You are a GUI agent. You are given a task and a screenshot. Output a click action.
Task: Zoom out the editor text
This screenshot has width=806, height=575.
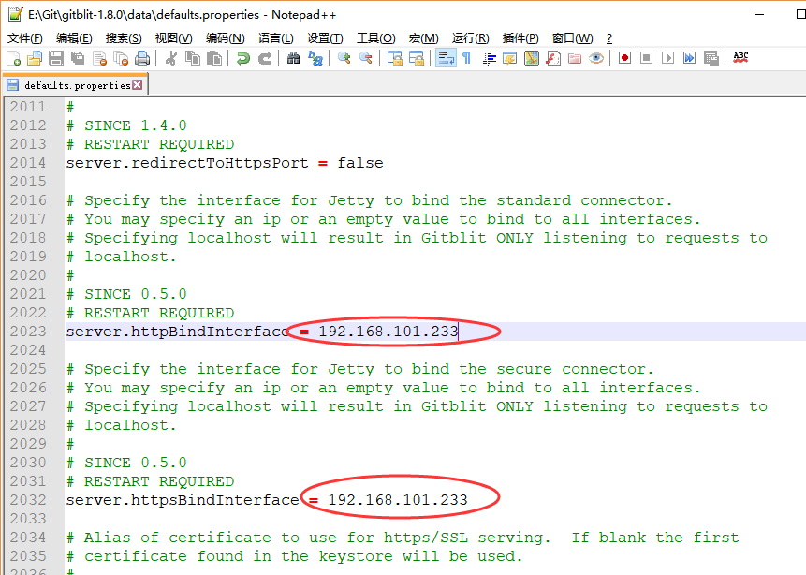pyautogui.click(x=365, y=59)
